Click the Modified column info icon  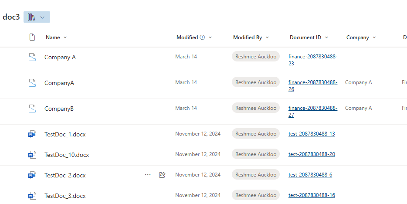pyautogui.click(x=202, y=37)
